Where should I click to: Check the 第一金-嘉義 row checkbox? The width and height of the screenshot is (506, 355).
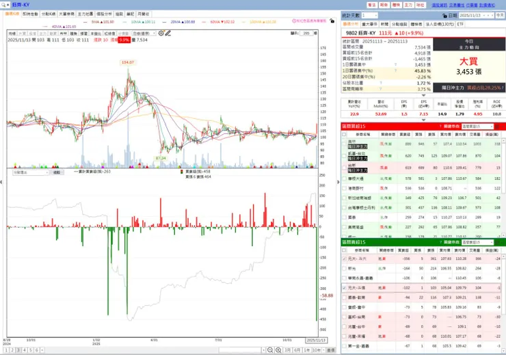[x=345, y=346]
